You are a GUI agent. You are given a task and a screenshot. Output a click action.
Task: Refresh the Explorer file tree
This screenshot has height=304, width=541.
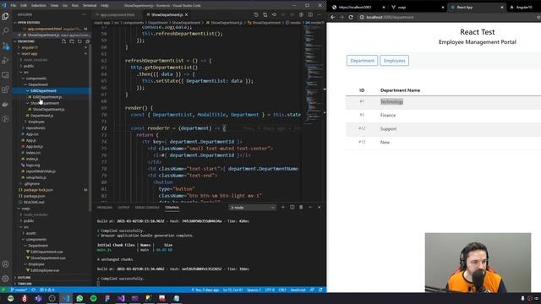(x=79, y=41)
